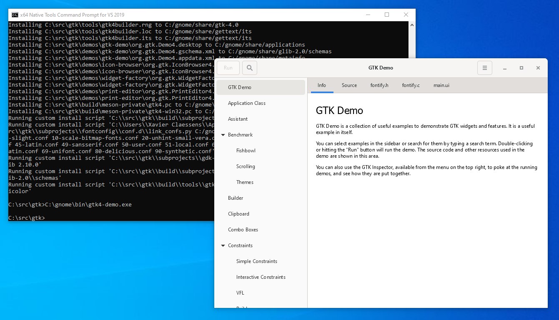This screenshot has height=320, width=559.
Task: Close the GTK Demo window
Action: click(538, 68)
